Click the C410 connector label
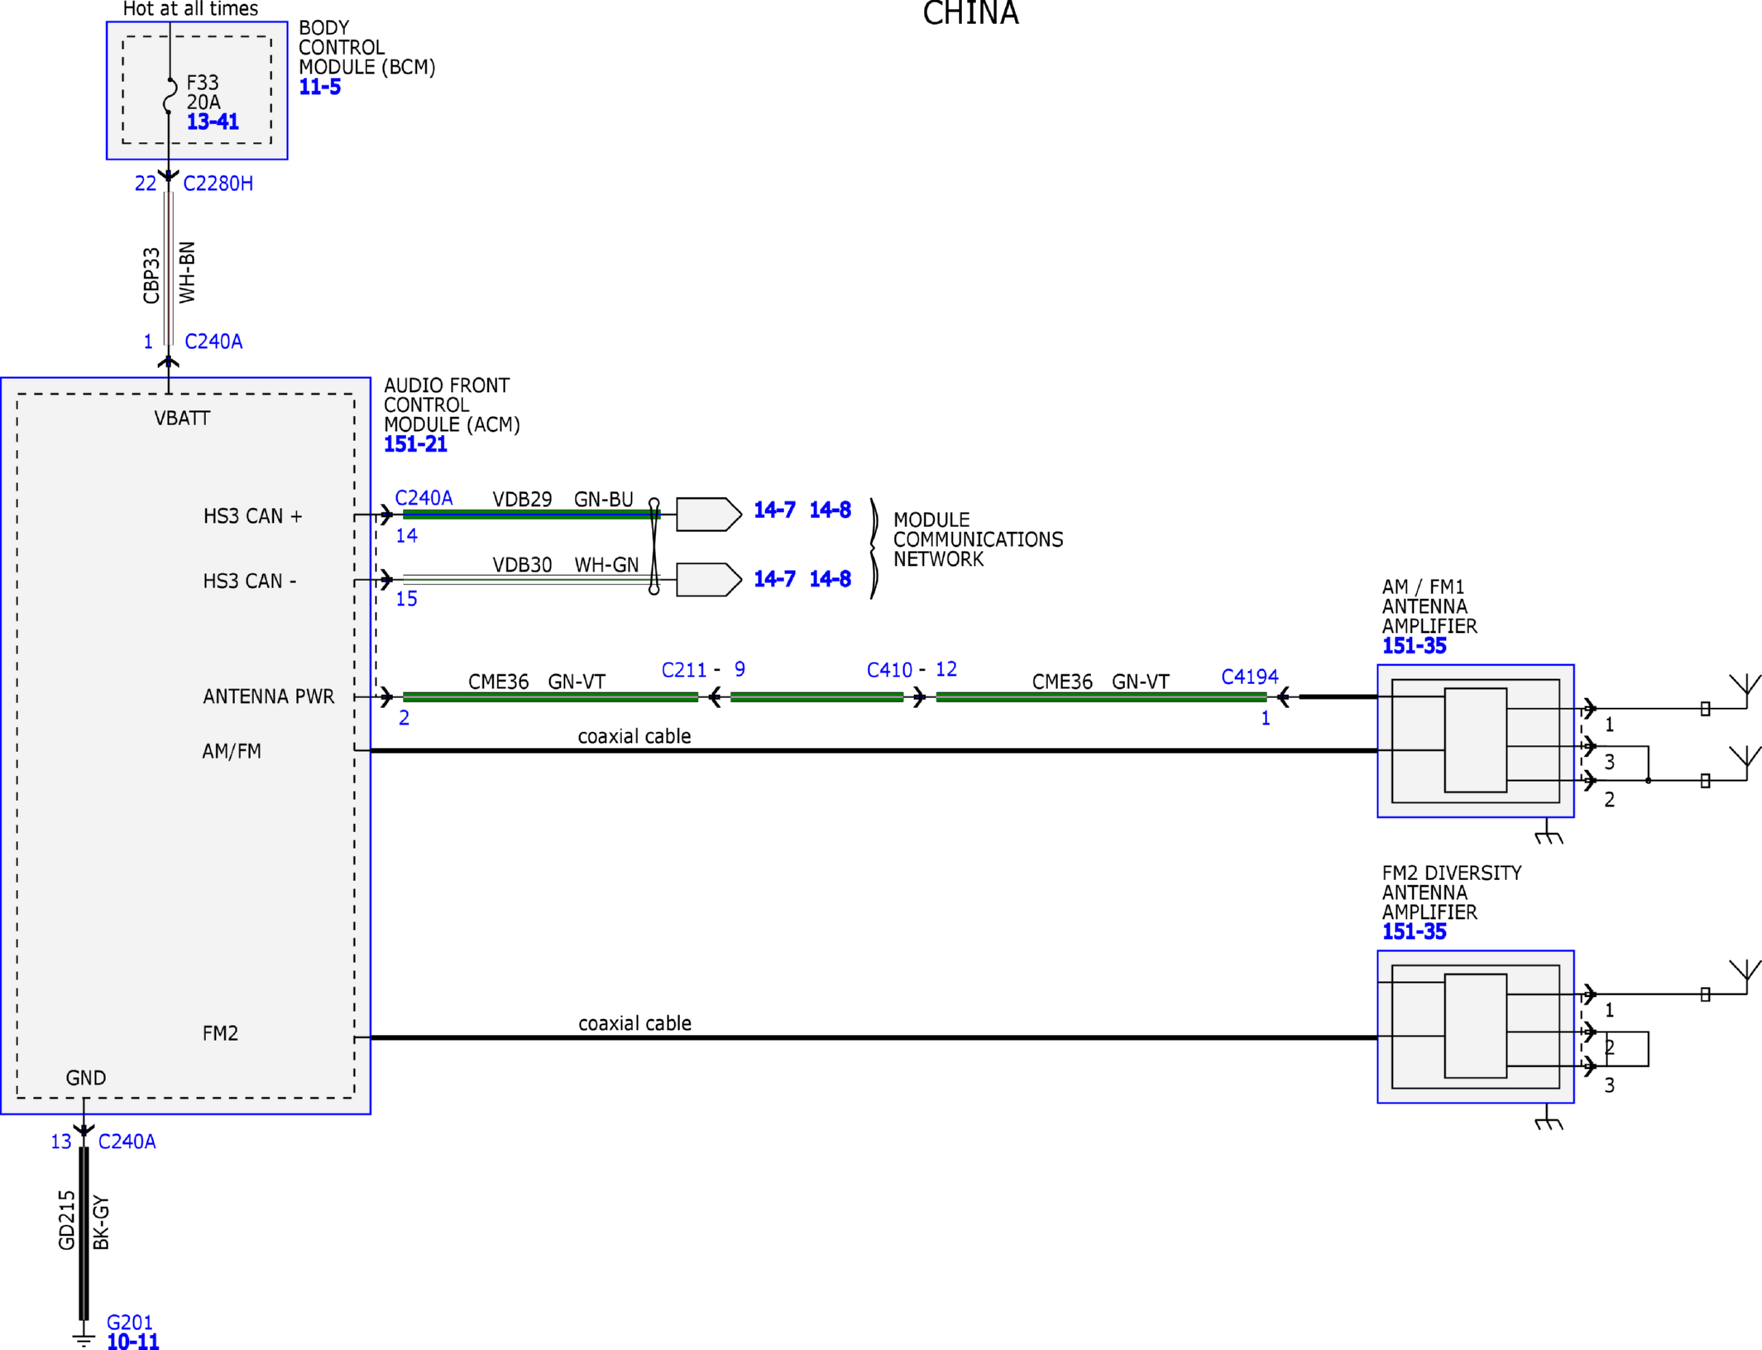 pyautogui.click(x=889, y=670)
